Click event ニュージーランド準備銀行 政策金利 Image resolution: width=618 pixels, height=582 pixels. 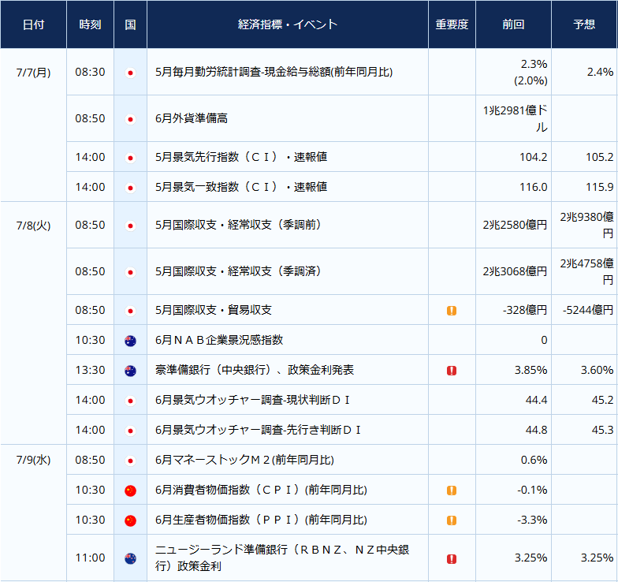tap(282, 558)
